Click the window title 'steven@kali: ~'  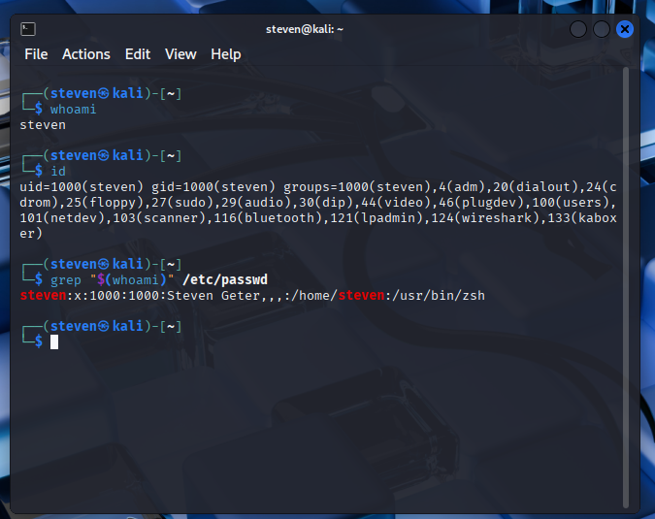305,29
